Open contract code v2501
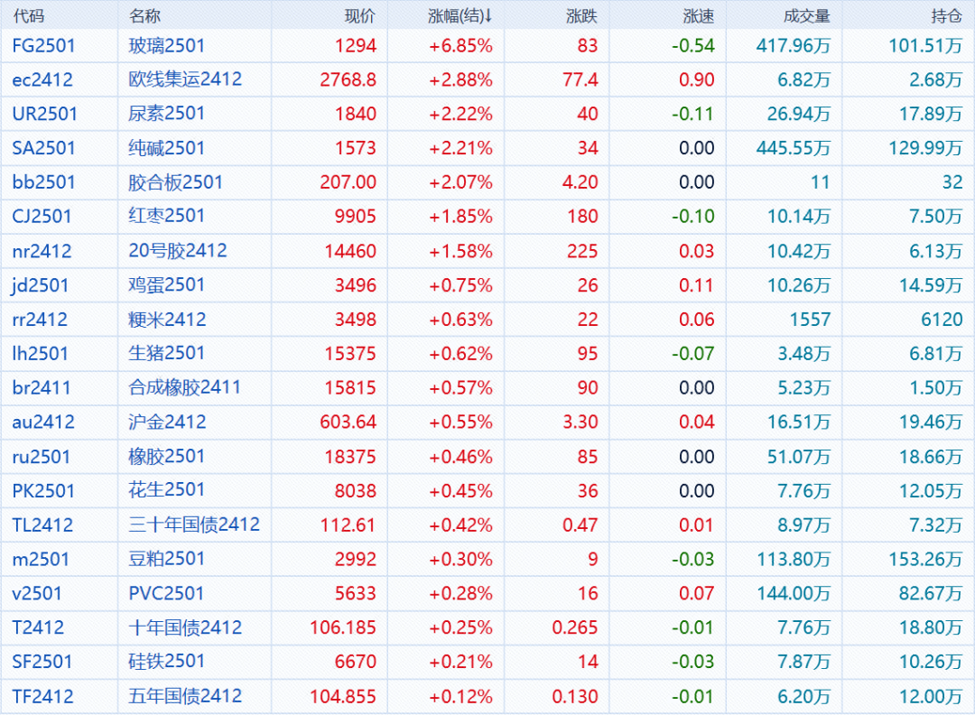This screenshot has width=975, height=715. (x=37, y=594)
